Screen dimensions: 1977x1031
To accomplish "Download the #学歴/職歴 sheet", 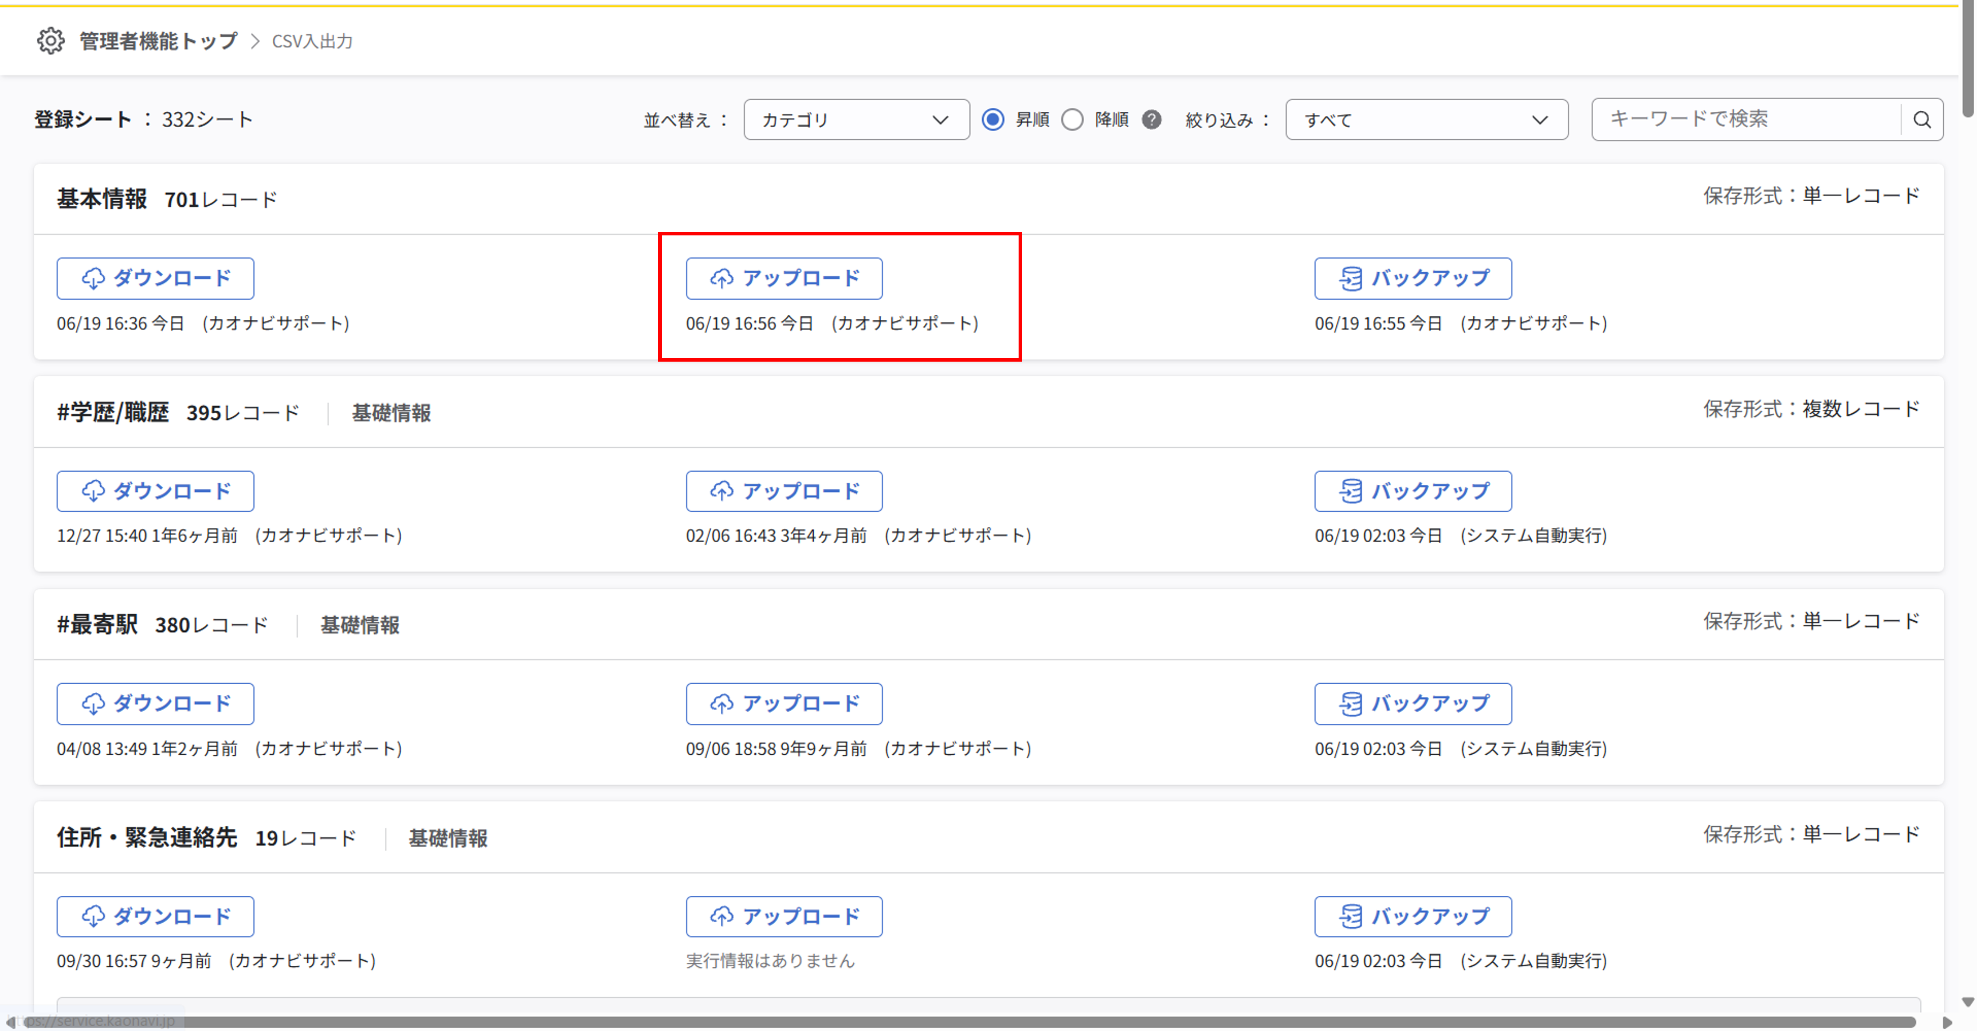I will pyautogui.click(x=155, y=491).
